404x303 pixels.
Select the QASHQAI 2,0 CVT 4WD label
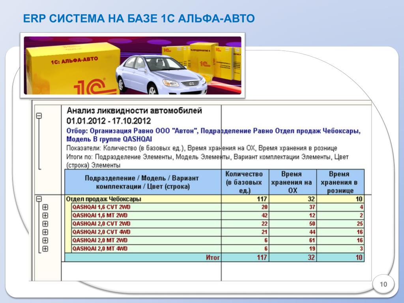[x=101, y=232]
